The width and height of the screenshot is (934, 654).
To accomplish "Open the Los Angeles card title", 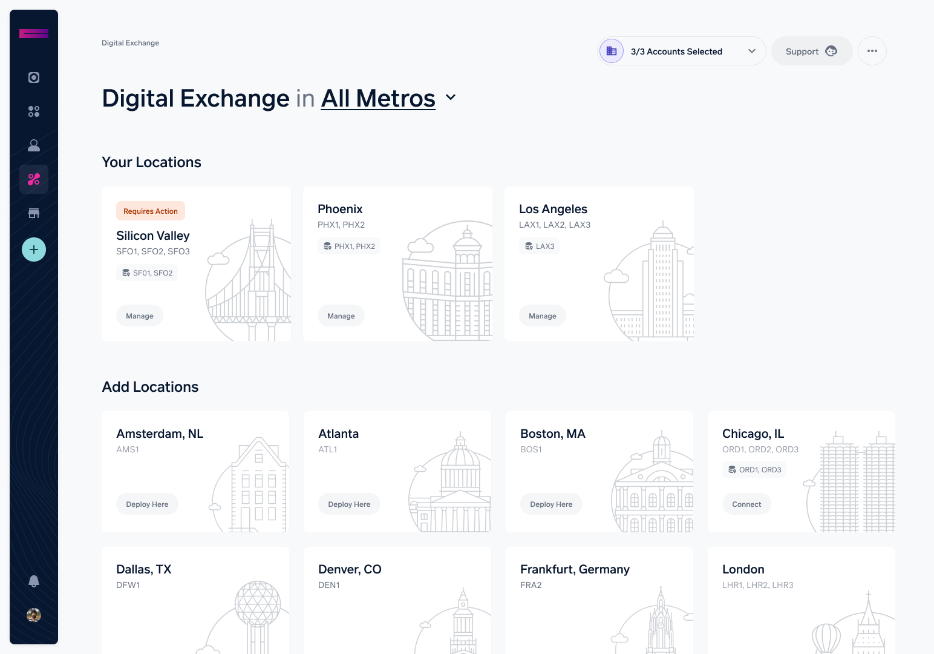I will coord(553,209).
